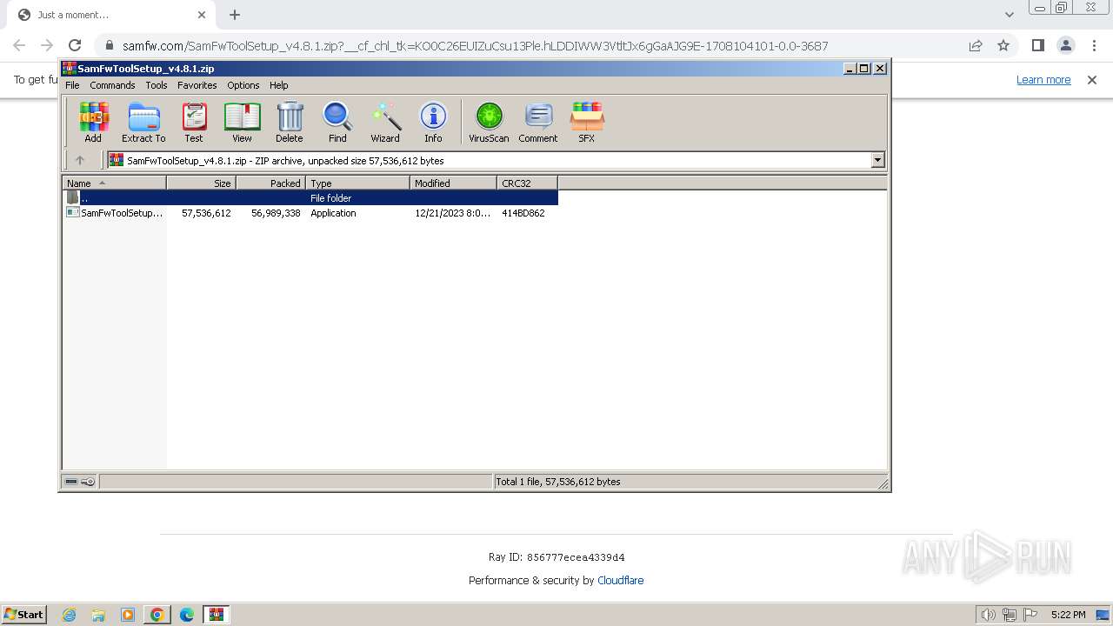Click the Info toolbar icon
Viewport: 1113px width, 626px height.
point(433,123)
